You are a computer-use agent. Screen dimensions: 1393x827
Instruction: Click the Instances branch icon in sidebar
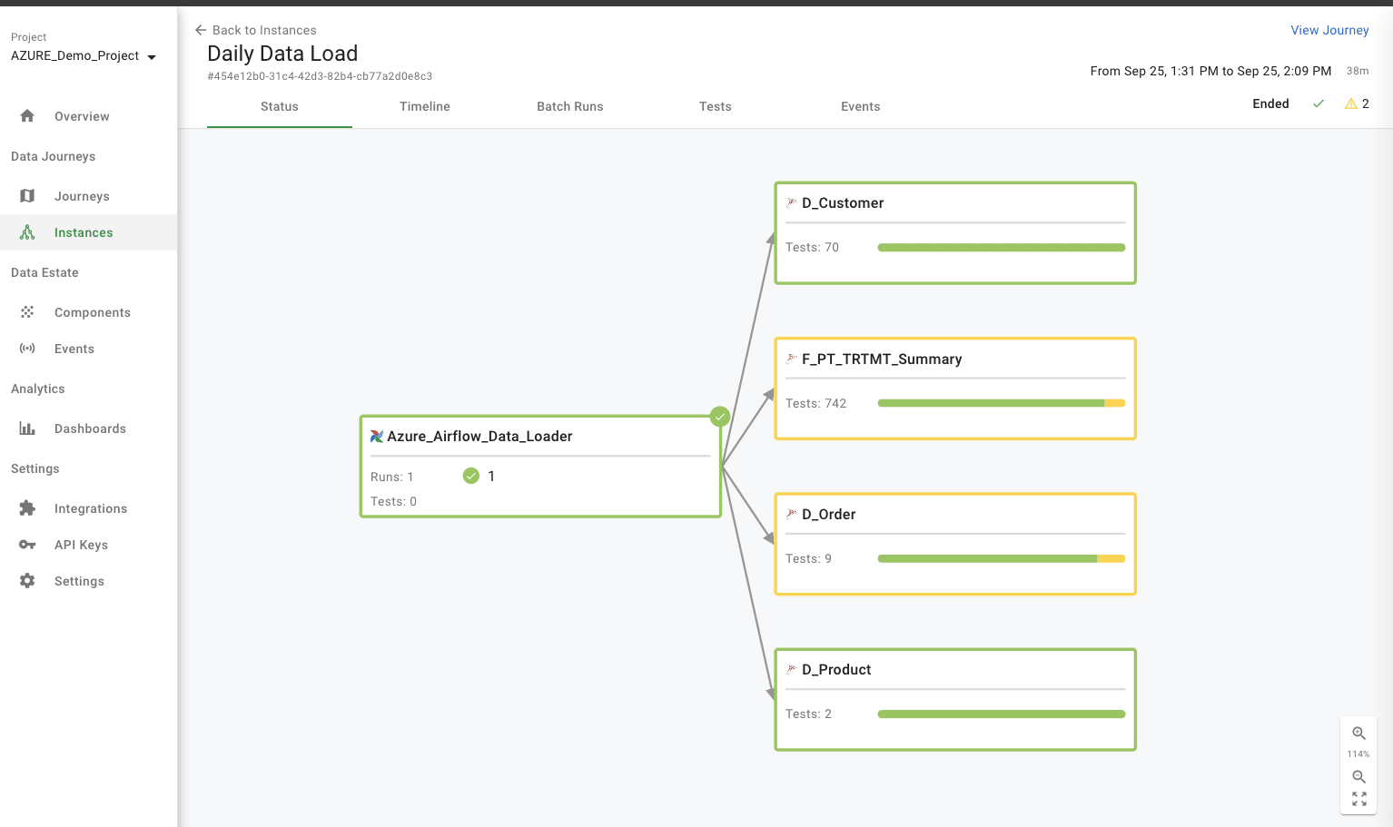coord(27,231)
